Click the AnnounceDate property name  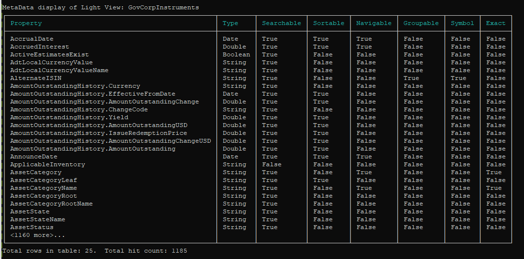pyautogui.click(x=34, y=156)
